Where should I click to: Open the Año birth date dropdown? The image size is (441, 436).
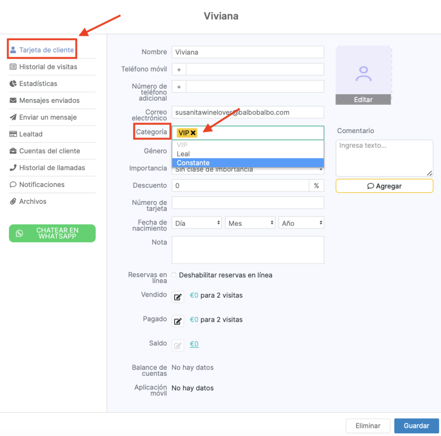301,223
